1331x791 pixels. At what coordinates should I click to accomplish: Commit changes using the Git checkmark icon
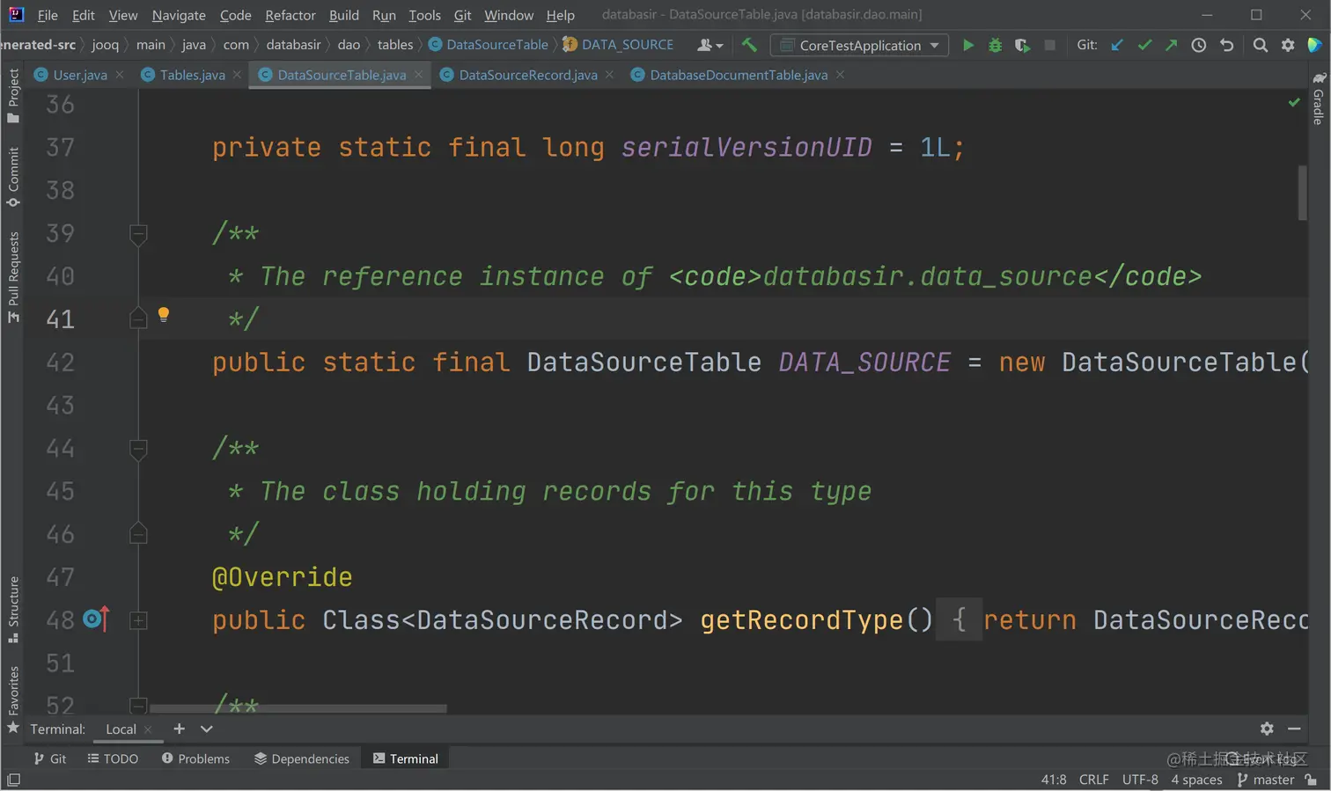pyautogui.click(x=1144, y=45)
